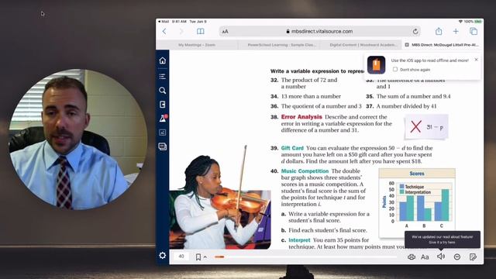
Task: Open the table of contents list icon
Action: click(x=163, y=76)
